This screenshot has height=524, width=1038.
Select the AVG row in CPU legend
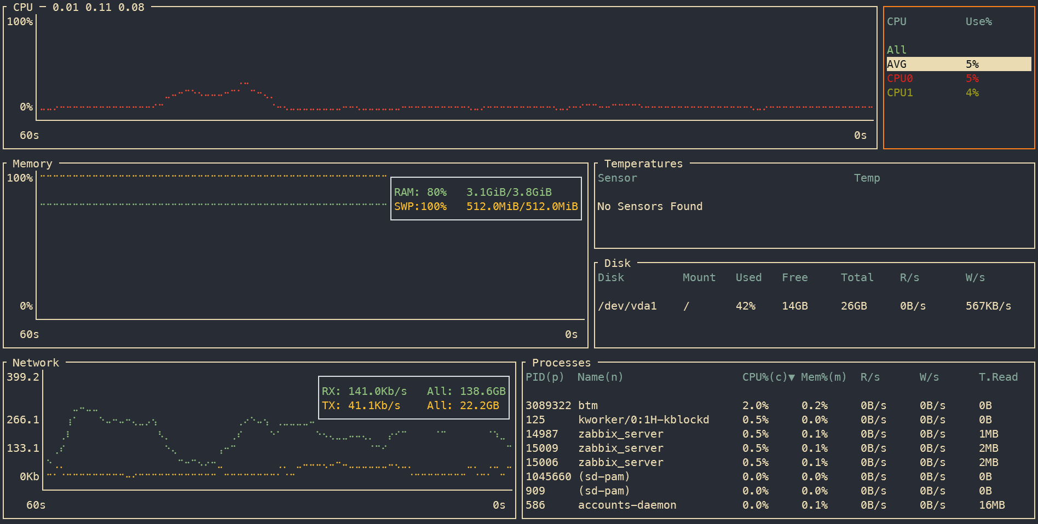tap(959, 64)
